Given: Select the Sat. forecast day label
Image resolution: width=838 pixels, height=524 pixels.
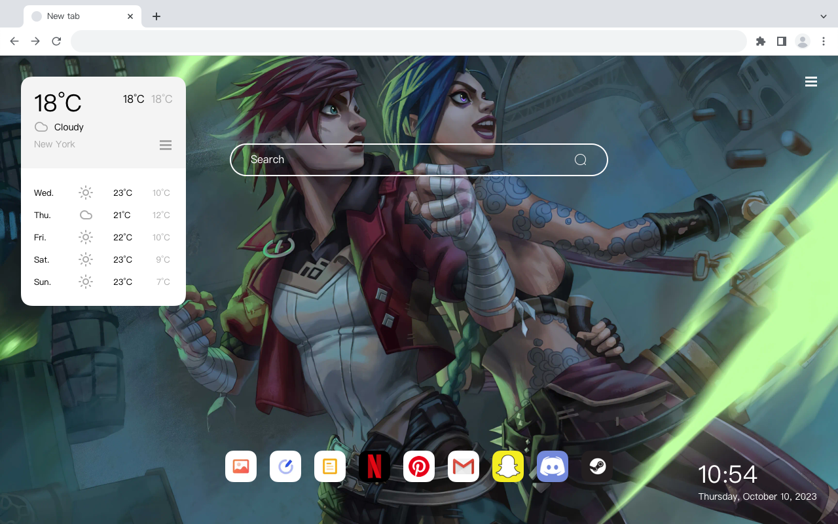Looking at the screenshot, I should coord(42,259).
